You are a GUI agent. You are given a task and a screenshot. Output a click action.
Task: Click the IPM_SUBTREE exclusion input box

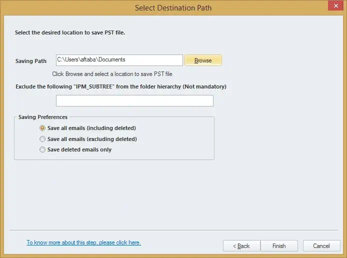tap(134, 100)
